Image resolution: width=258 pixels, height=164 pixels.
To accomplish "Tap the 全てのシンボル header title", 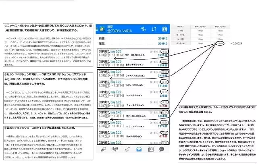I will pos(119,31).
